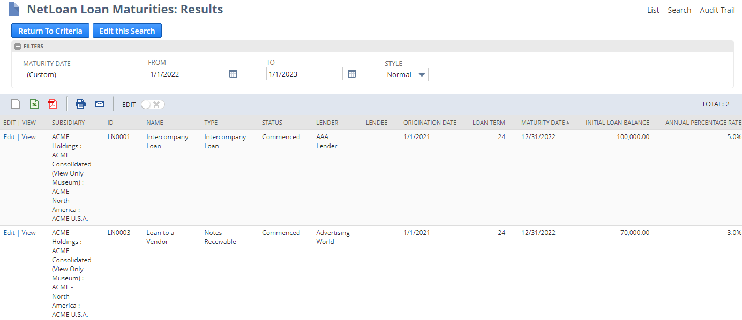Open calendar picker for To date
This screenshot has height=320, width=742.
[351, 74]
